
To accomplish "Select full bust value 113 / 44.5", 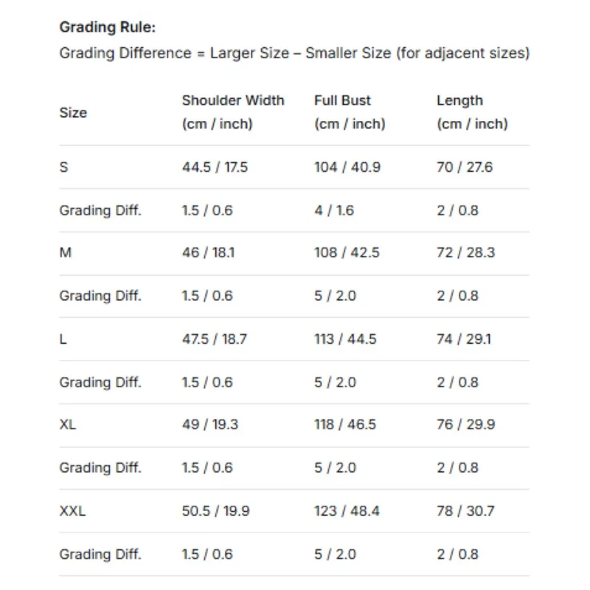I will coord(347,339).
